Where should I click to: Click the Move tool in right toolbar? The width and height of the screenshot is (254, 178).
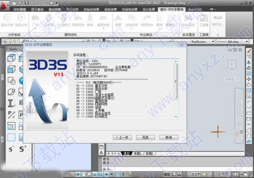tap(248, 79)
